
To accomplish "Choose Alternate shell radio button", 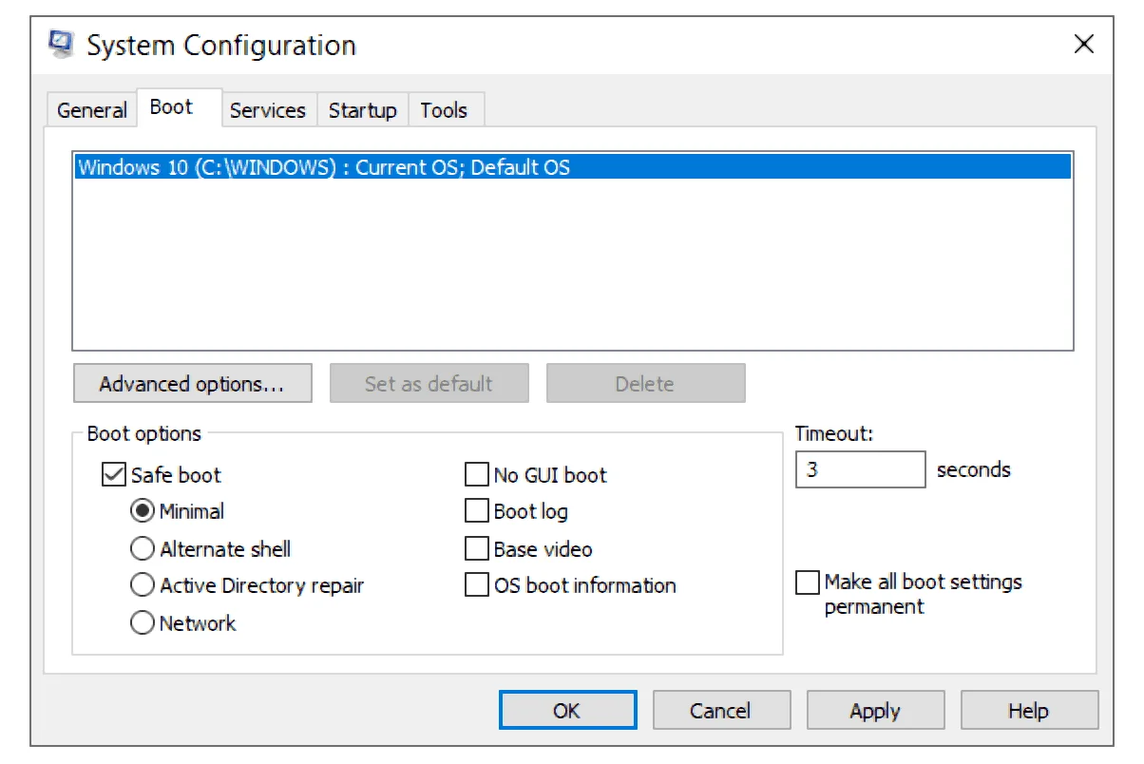I will coord(143,549).
